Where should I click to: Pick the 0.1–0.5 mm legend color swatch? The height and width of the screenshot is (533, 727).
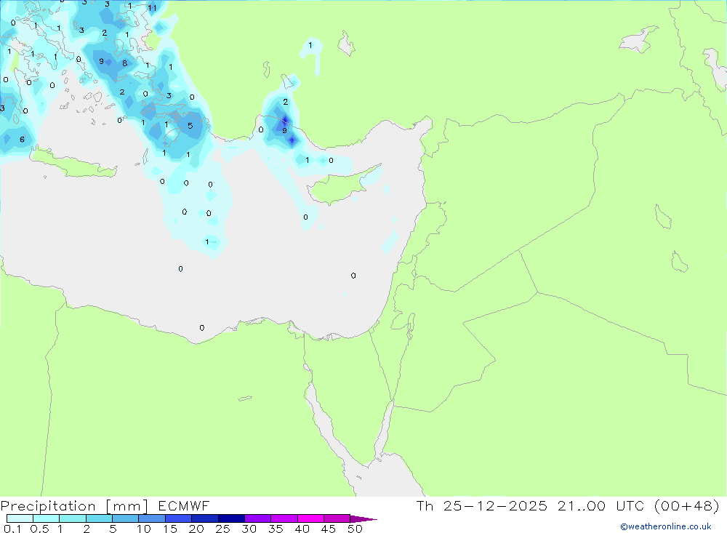pos(20,518)
